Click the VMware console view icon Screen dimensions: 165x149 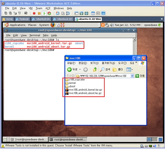103,13
